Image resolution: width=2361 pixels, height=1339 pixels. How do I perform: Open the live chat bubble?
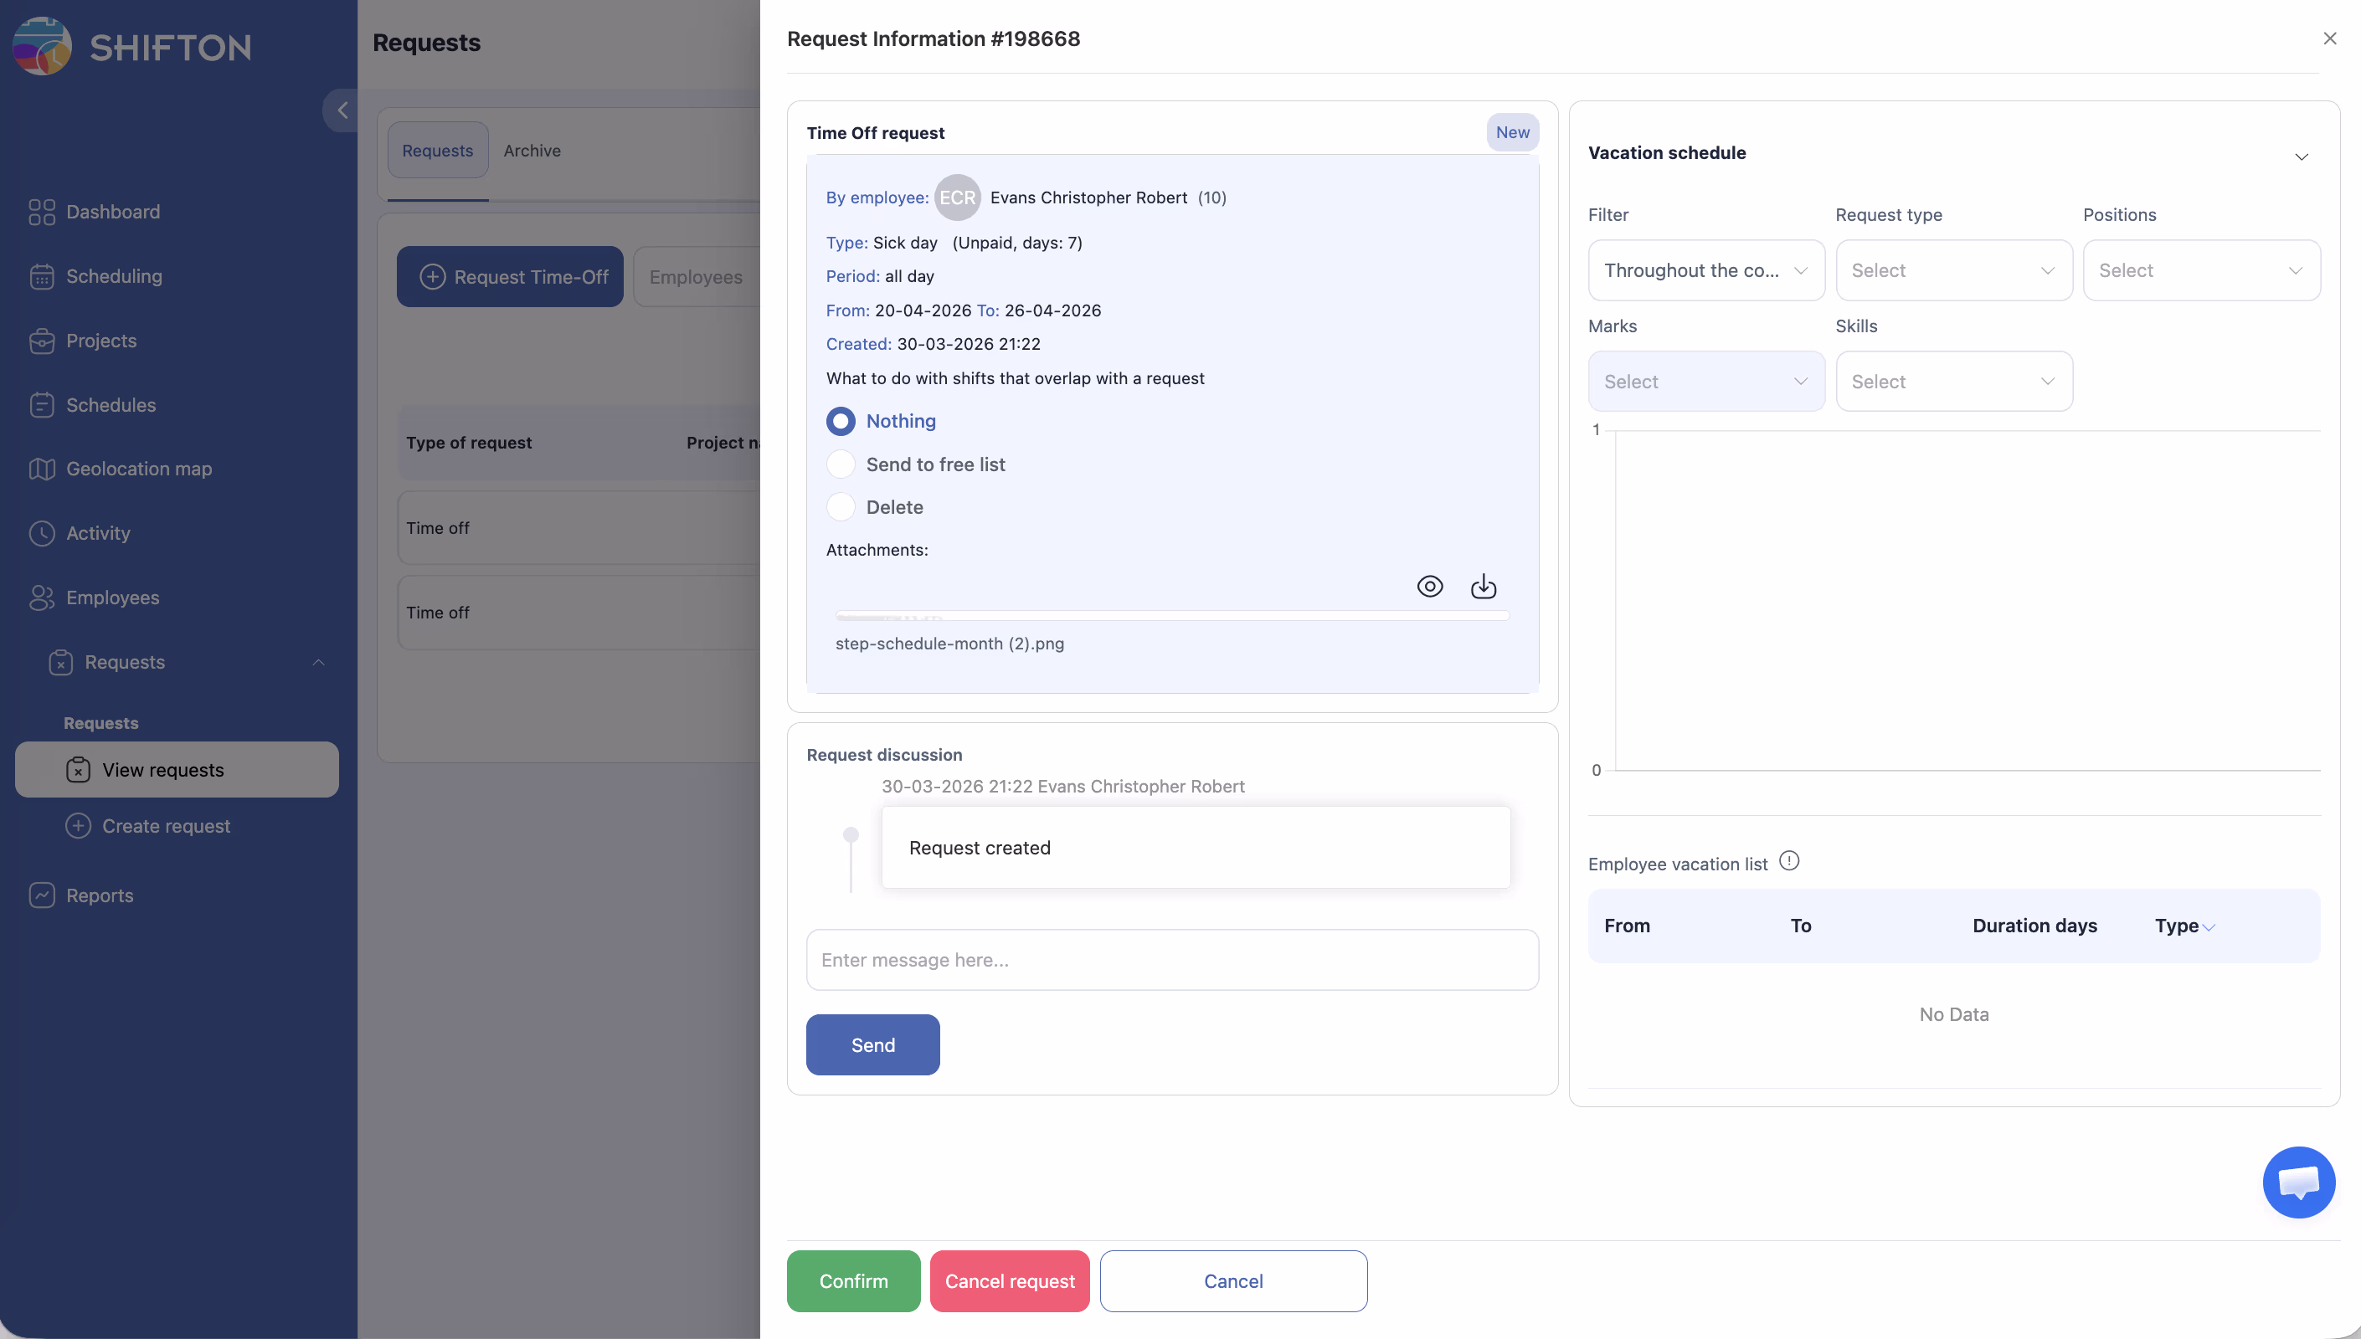[2297, 1182]
